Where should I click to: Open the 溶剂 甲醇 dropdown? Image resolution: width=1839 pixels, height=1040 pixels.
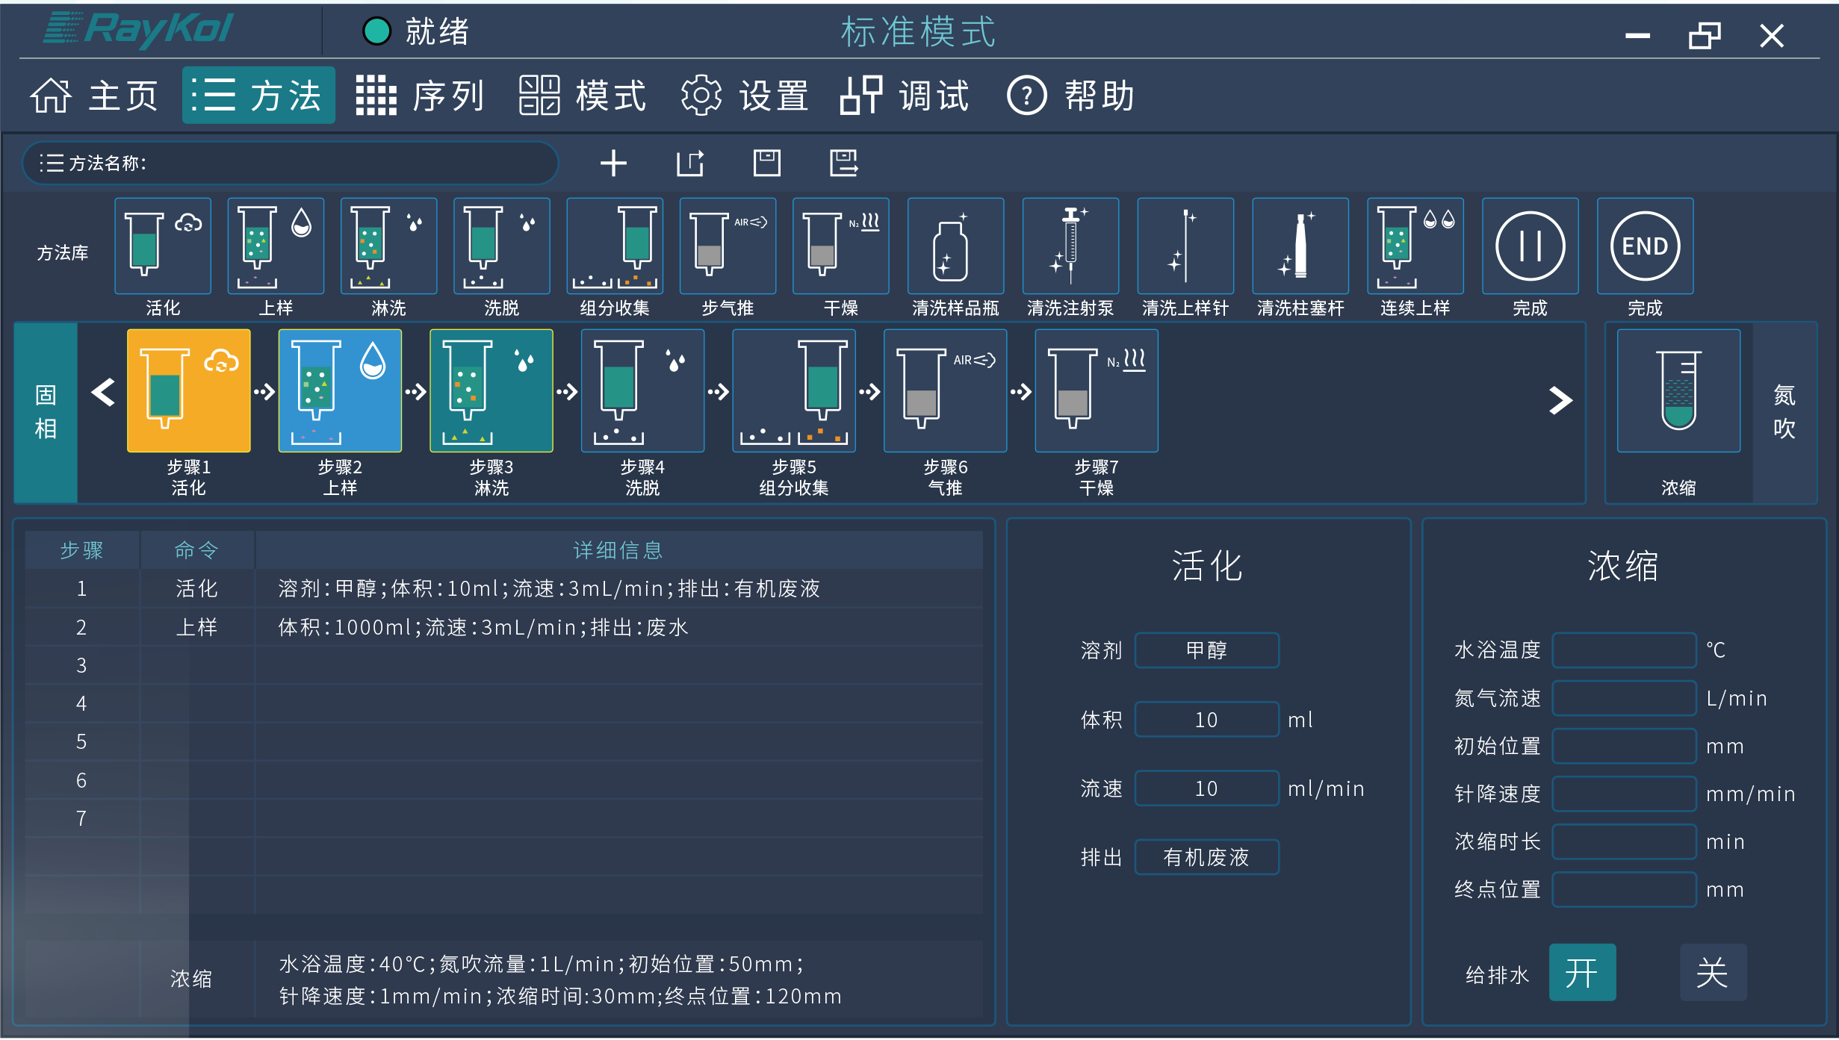[1206, 650]
